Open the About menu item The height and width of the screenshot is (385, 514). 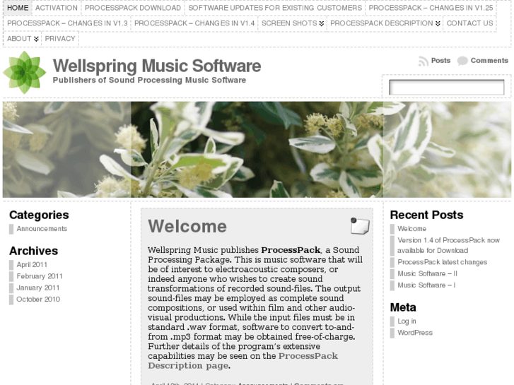pyautogui.click(x=19, y=39)
